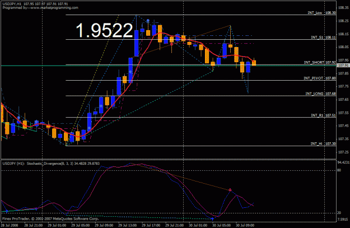Click the 80 level on stochastic scale
350x228 pixels.
coord(339,170)
